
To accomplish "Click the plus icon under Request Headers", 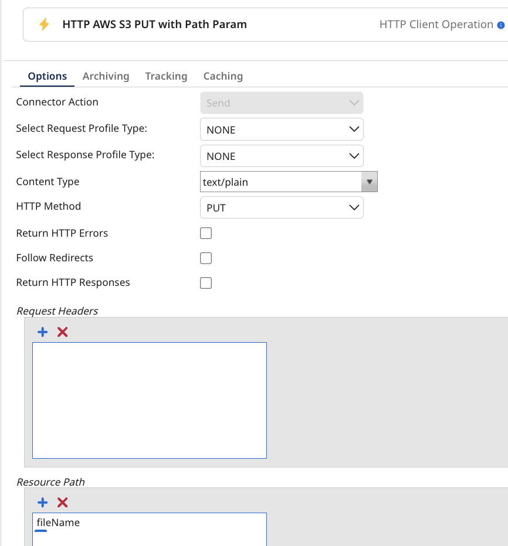I will 42,332.
